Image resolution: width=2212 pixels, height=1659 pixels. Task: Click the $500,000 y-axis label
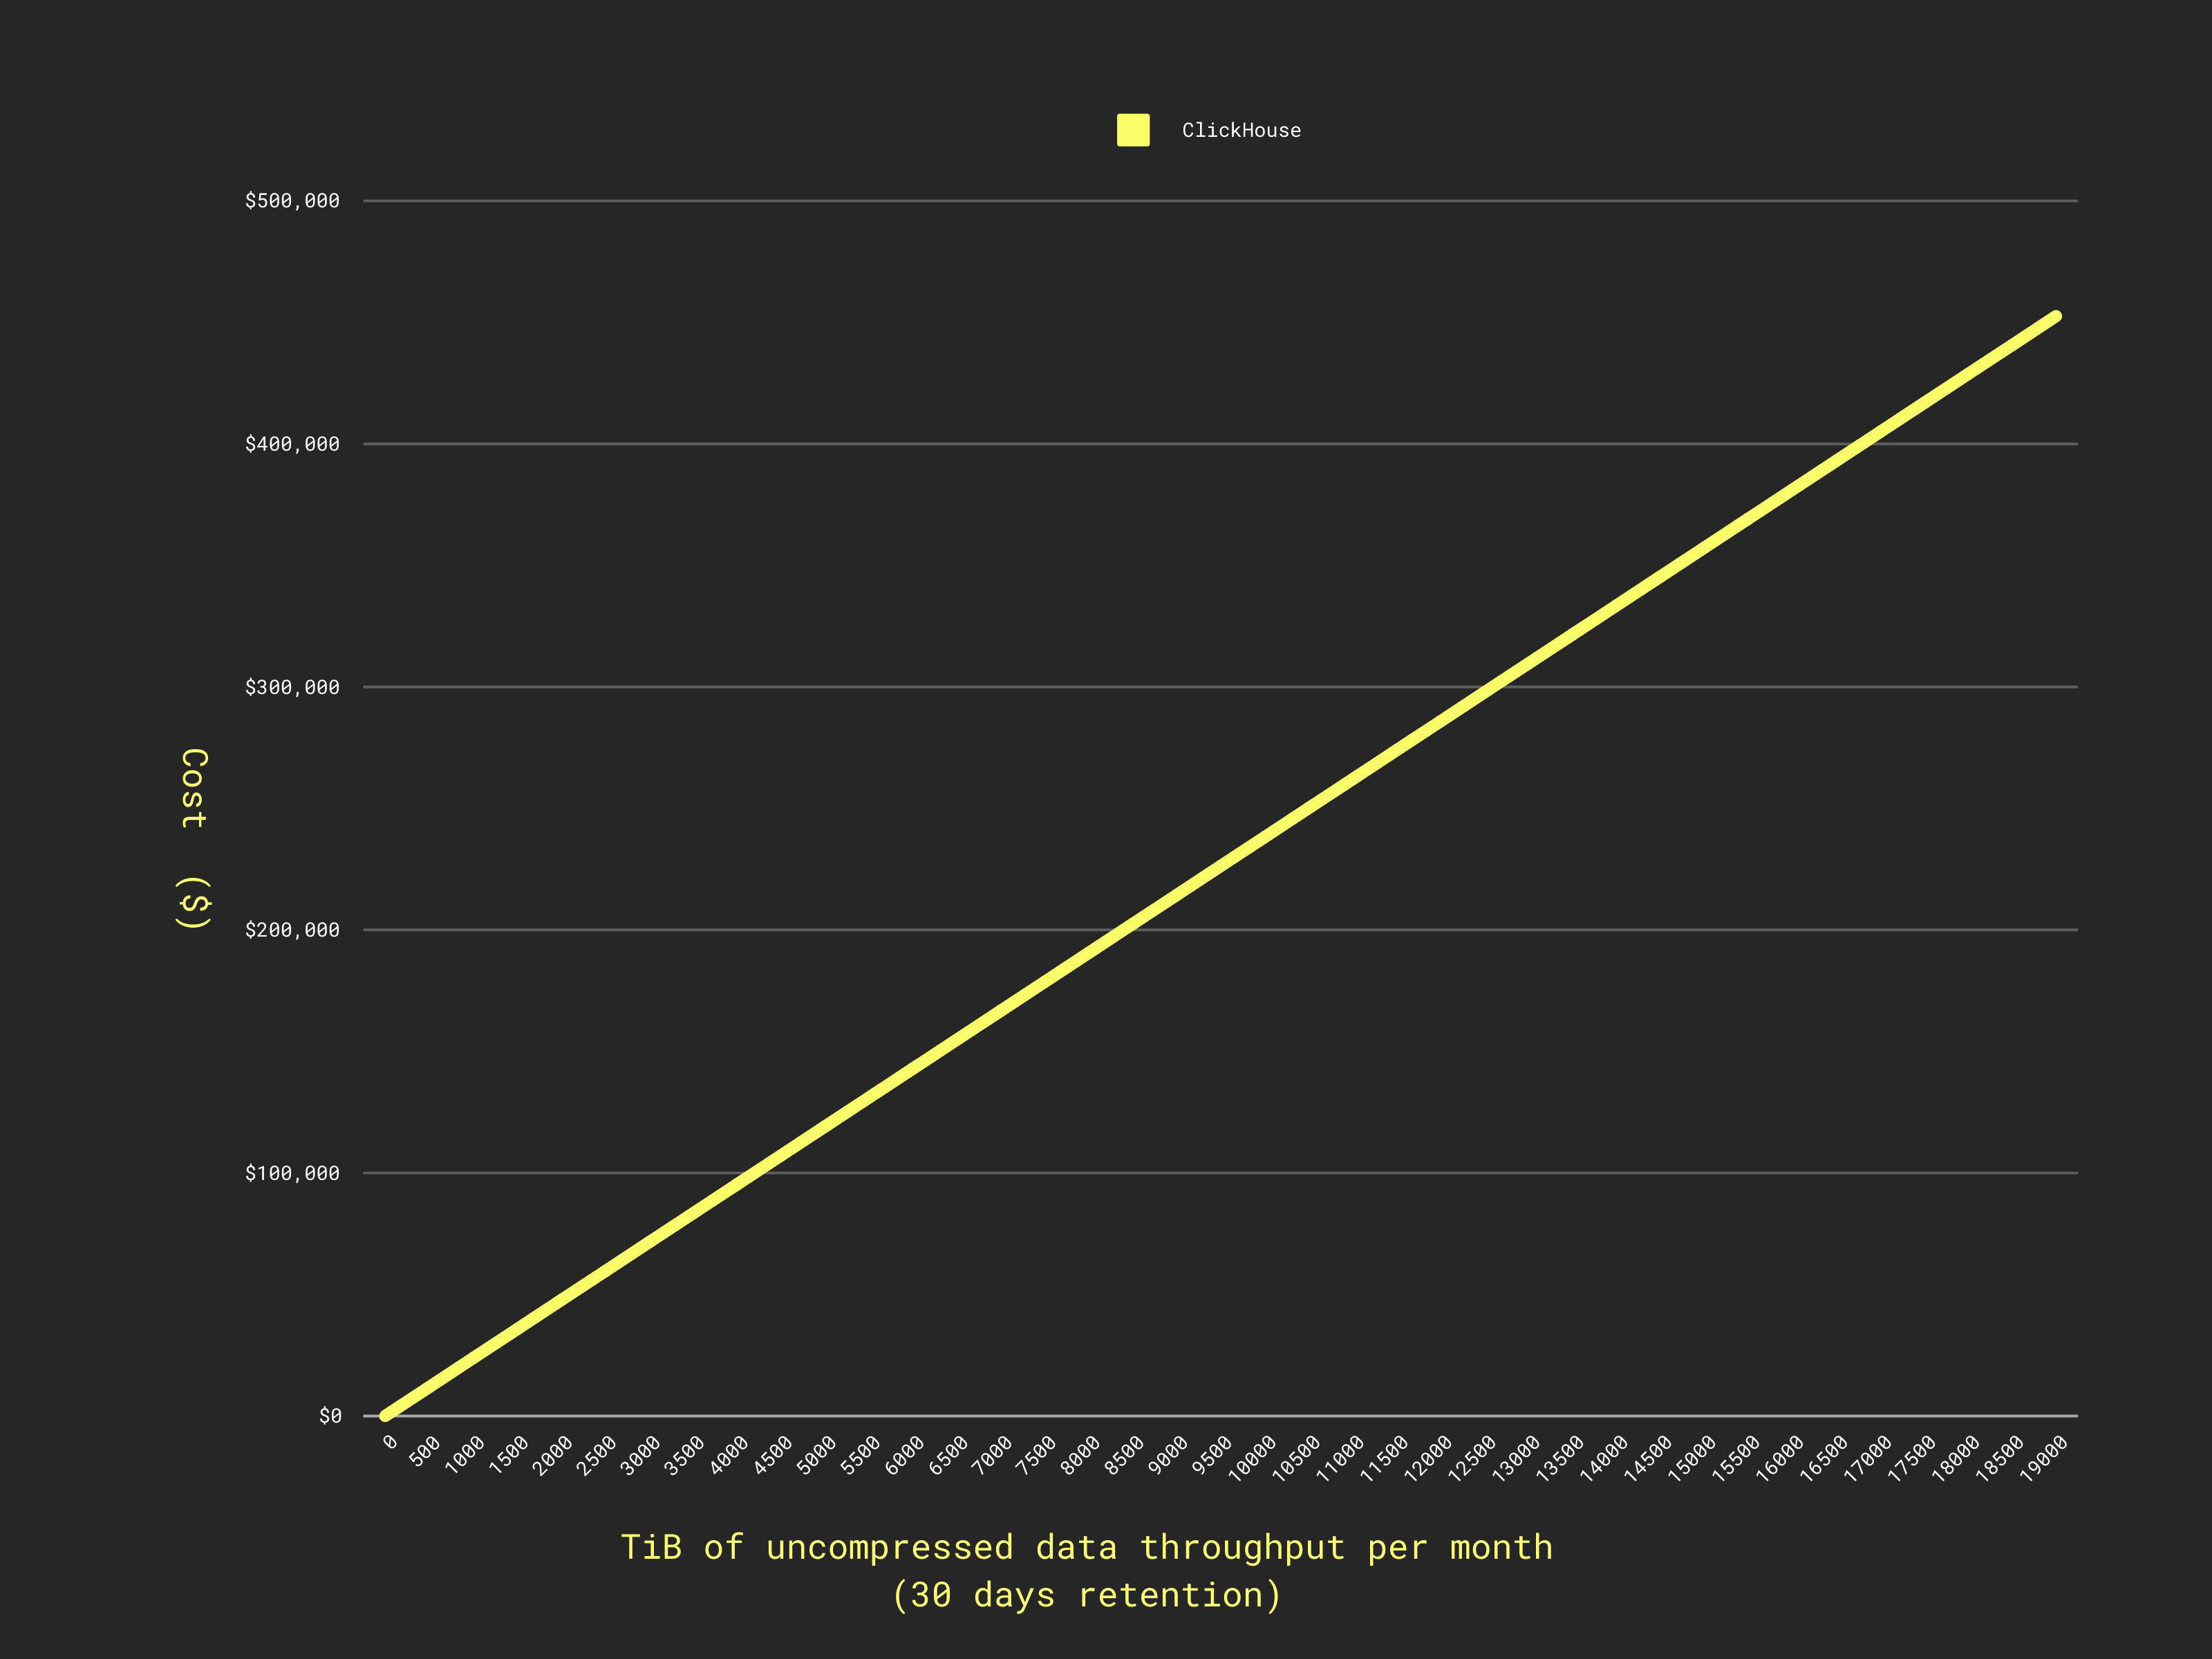[292, 201]
